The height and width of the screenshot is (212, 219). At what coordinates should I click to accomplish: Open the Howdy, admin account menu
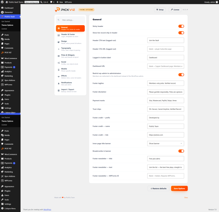[211, 2]
